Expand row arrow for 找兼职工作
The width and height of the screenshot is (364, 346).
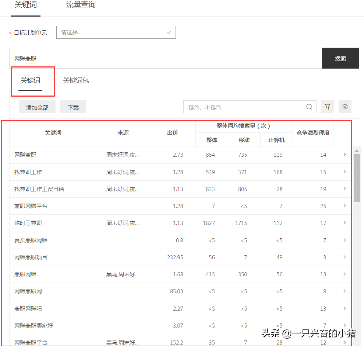[x=344, y=172]
